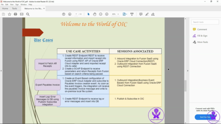The height and width of the screenshot is (124, 221).
Task: Collapse the right tools pane arrow
Action: pyautogui.click(x=188, y=71)
